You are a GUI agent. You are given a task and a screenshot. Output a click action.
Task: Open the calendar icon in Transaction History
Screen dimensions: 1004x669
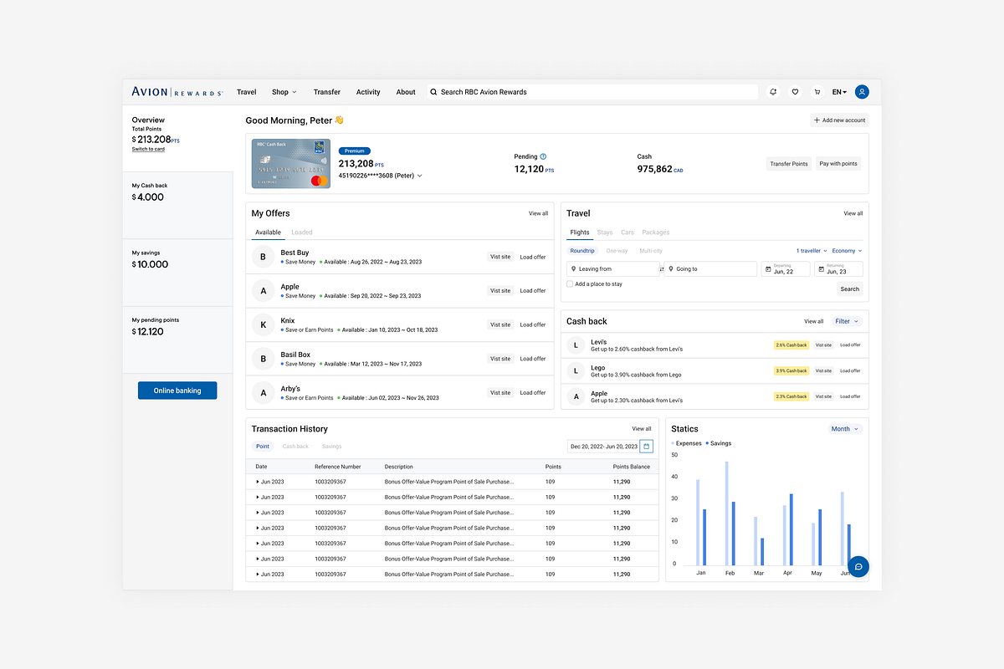tap(646, 447)
